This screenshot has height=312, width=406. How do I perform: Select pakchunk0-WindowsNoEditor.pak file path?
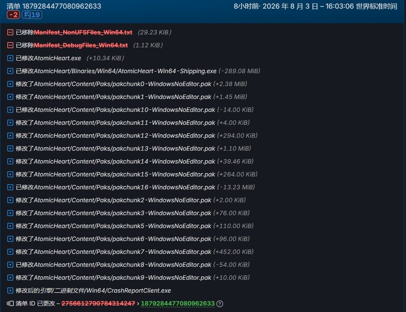tap(123, 84)
